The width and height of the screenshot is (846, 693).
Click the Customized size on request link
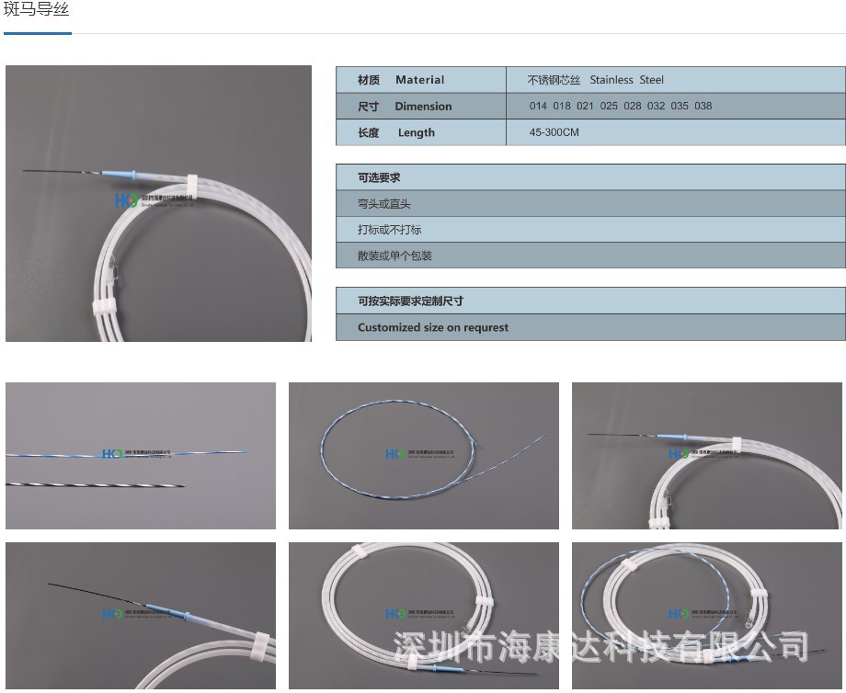pos(589,327)
